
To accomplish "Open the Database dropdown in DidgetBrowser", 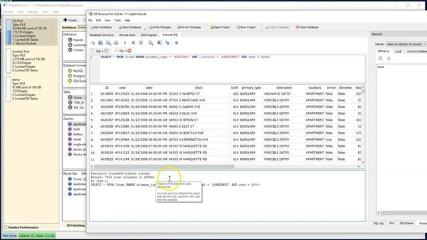I will 82,27.
